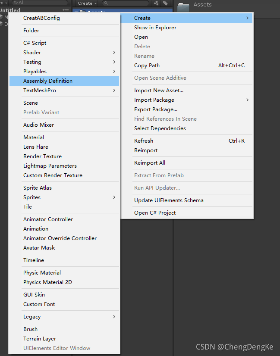The width and height of the screenshot is (280, 356).
Task: Click Refresh in context menu
Action: [x=187, y=141]
